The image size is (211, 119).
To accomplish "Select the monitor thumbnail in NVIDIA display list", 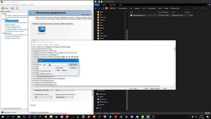I will pos(42,29).
